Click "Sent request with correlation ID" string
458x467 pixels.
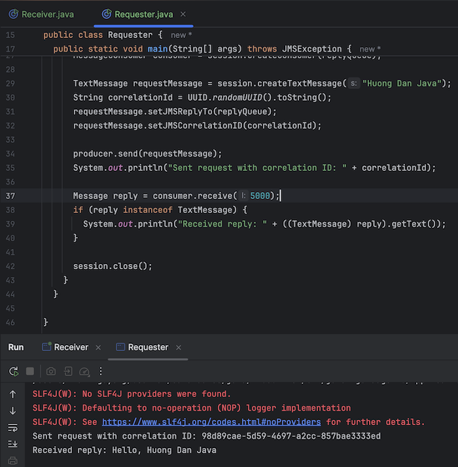click(257, 168)
